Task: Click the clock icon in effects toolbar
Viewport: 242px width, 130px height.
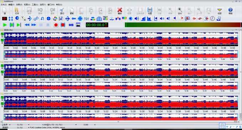Action: 212,19
